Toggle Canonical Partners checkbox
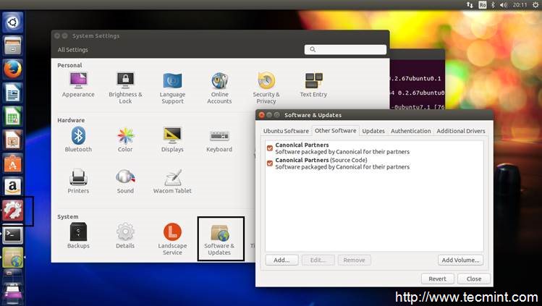The height and width of the screenshot is (306, 542). [270, 148]
